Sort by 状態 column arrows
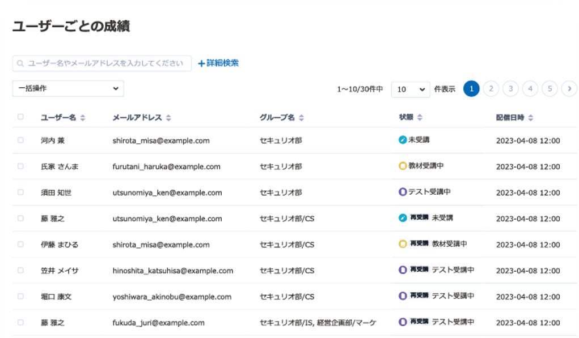Screen dimensions: 579x338 click(420, 117)
